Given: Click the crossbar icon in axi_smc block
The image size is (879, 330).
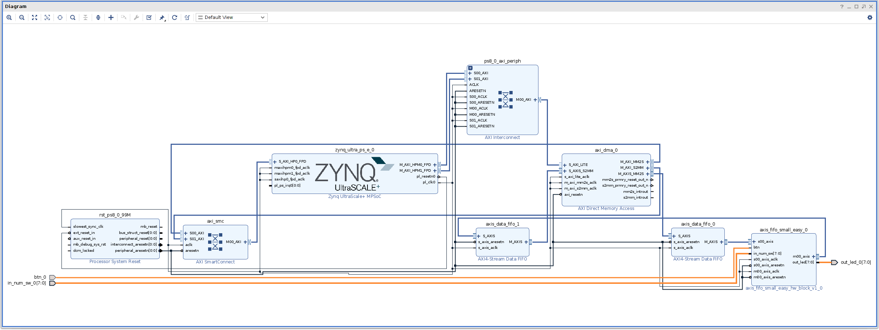Looking at the screenshot, I should tap(215, 242).
